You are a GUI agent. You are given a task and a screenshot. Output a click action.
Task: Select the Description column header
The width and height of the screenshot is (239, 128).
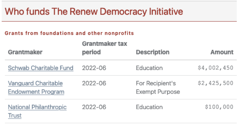click(x=152, y=52)
